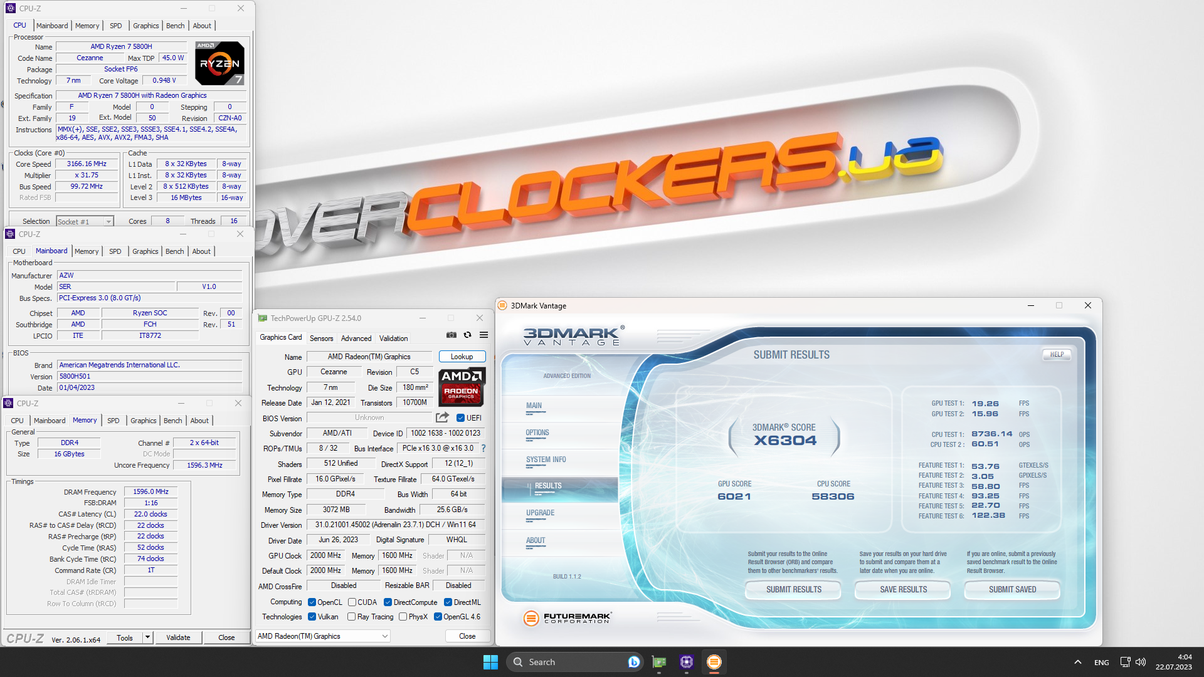Click SUBMIT SAVED button

pyautogui.click(x=1012, y=589)
